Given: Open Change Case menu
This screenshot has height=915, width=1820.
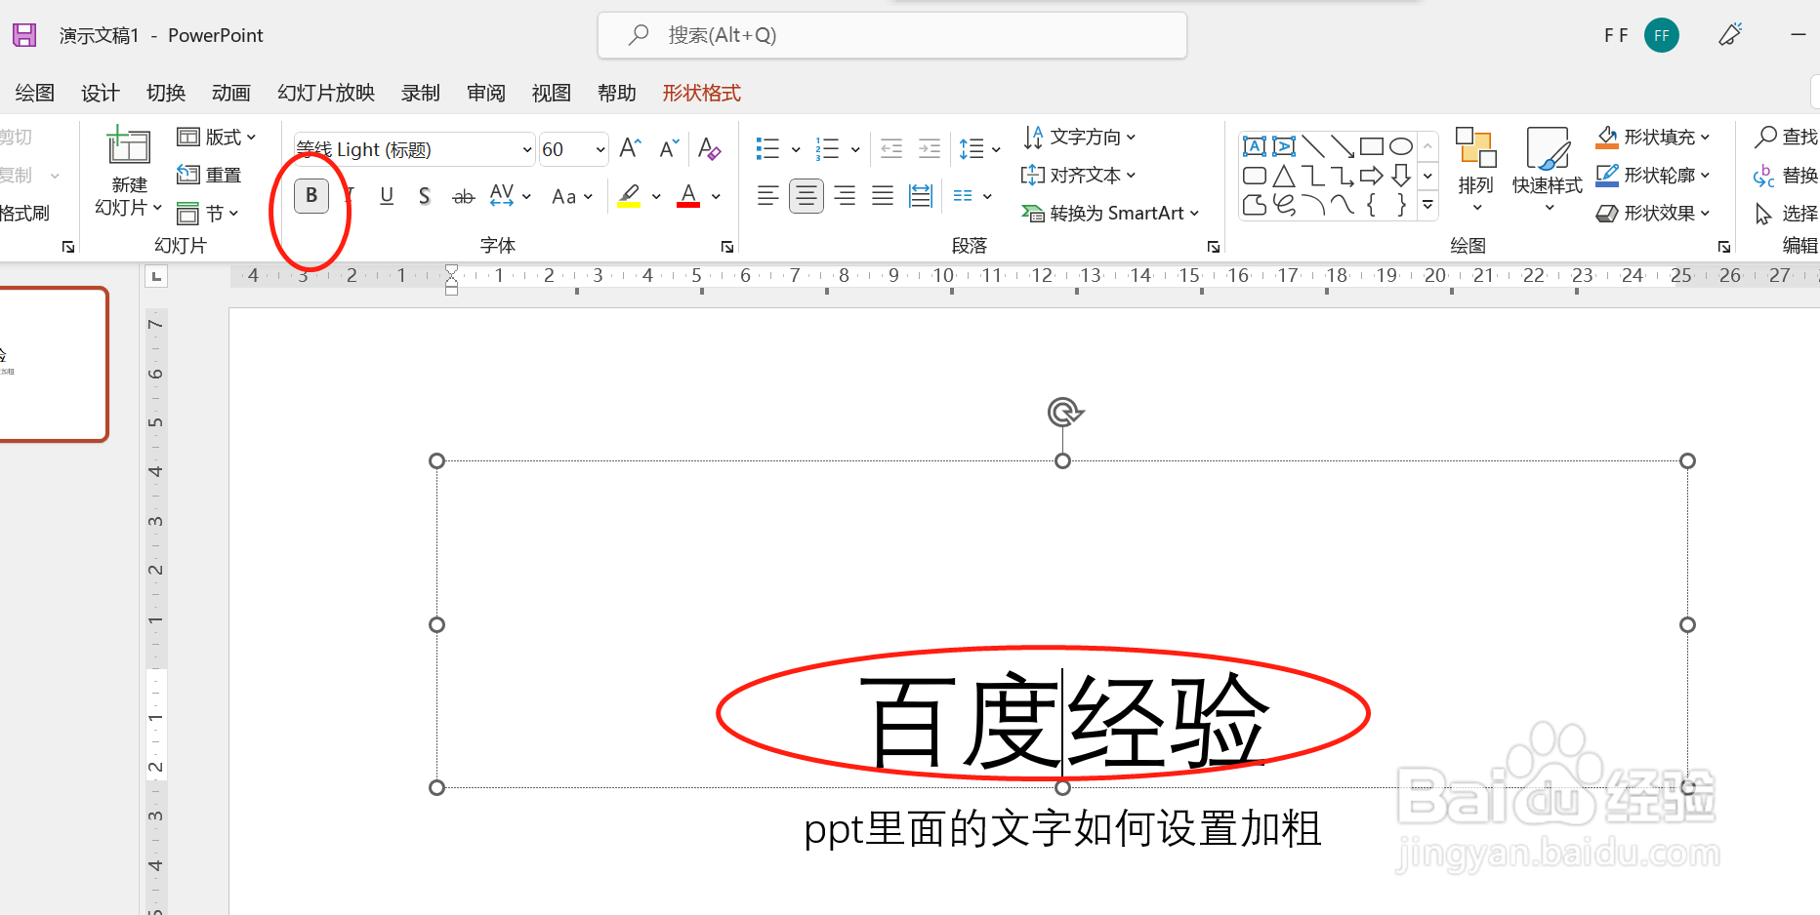Looking at the screenshot, I should click(572, 196).
